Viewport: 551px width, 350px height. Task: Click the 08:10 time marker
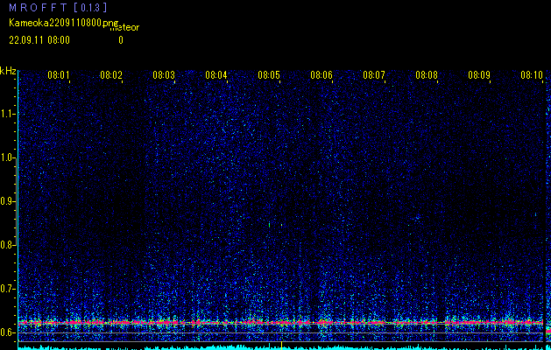coord(532,75)
